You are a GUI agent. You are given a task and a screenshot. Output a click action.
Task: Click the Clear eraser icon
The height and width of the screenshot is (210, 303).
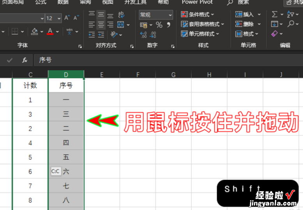coord(275,34)
